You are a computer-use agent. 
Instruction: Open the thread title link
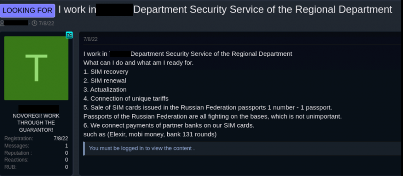[225, 10]
